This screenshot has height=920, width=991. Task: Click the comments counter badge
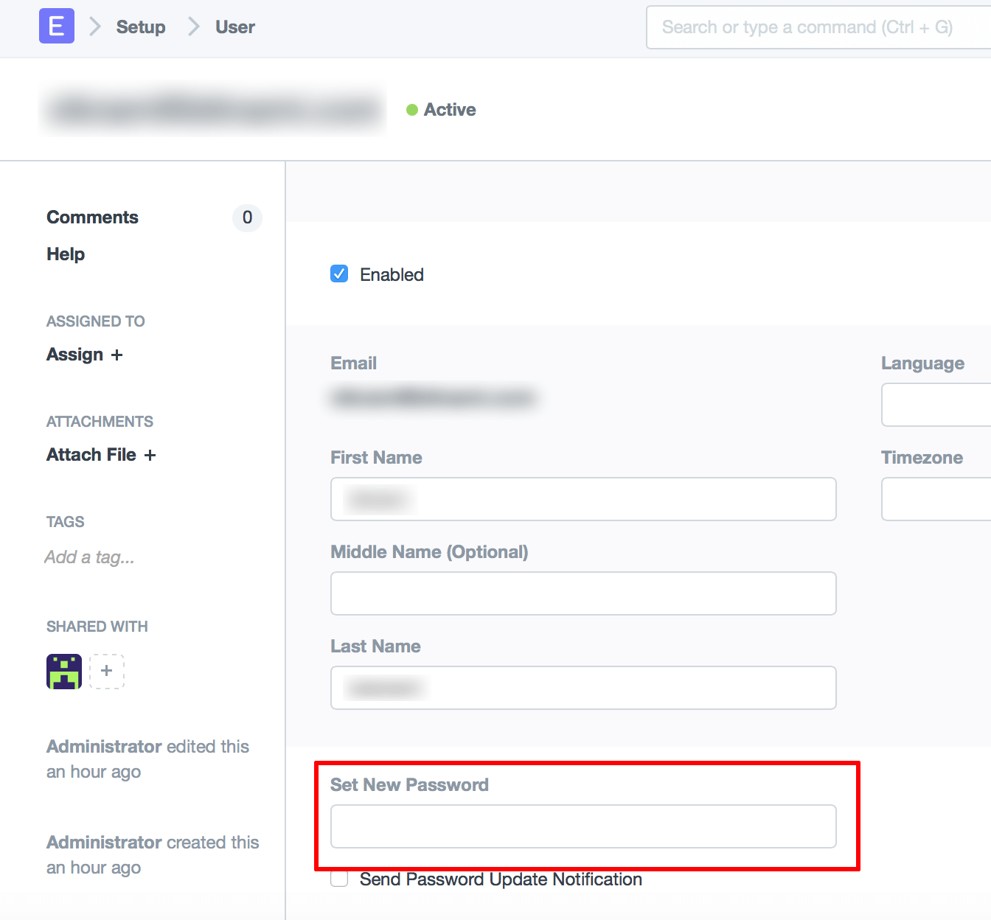[x=247, y=218]
